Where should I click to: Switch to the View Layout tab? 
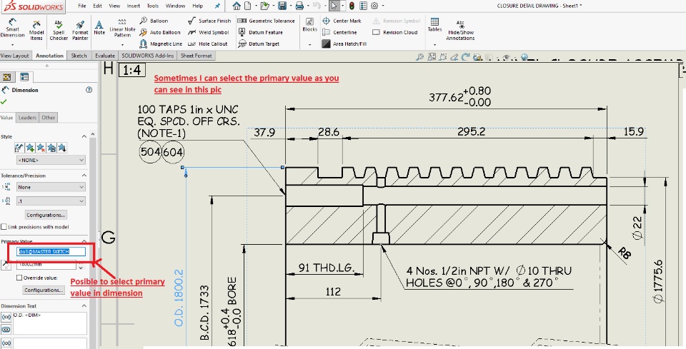(x=14, y=56)
